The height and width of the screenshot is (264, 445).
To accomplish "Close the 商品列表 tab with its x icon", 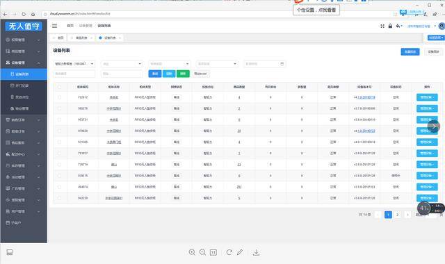I will point(91,38).
